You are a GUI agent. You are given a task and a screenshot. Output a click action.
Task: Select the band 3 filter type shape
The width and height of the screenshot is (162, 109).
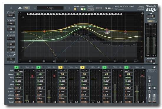point(62,71)
